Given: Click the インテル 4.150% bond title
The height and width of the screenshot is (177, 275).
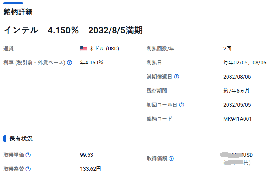Looking at the screenshot, I should 73,30.
